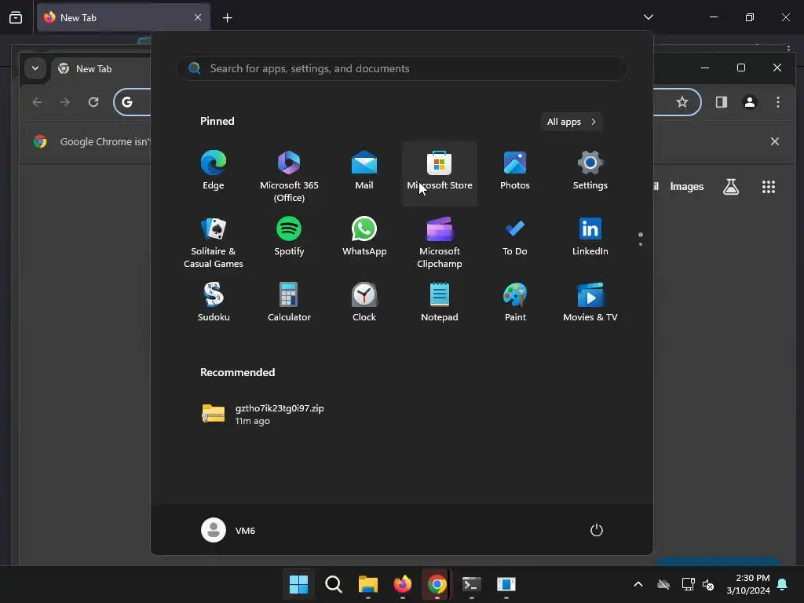Switch to Firefox on the taskbar
Image resolution: width=804 pixels, height=603 pixels.
pos(403,584)
